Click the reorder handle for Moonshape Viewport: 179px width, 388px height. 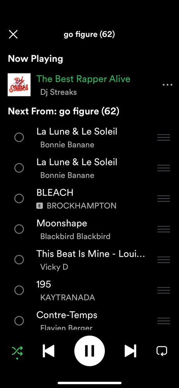pyautogui.click(x=164, y=229)
